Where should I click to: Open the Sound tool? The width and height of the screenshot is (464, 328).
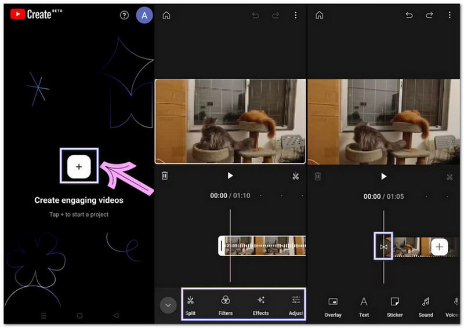(x=426, y=308)
